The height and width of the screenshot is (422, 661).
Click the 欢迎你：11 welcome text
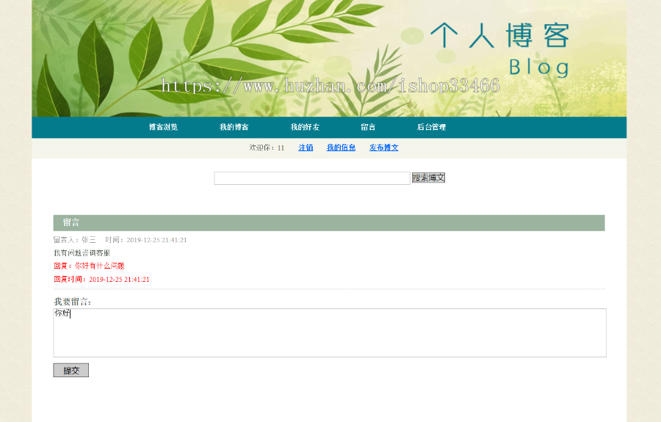[x=267, y=148]
